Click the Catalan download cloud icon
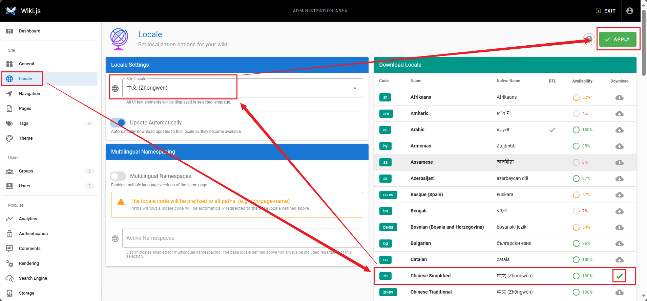Image resolution: width=647 pixels, height=301 pixels. [619, 260]
